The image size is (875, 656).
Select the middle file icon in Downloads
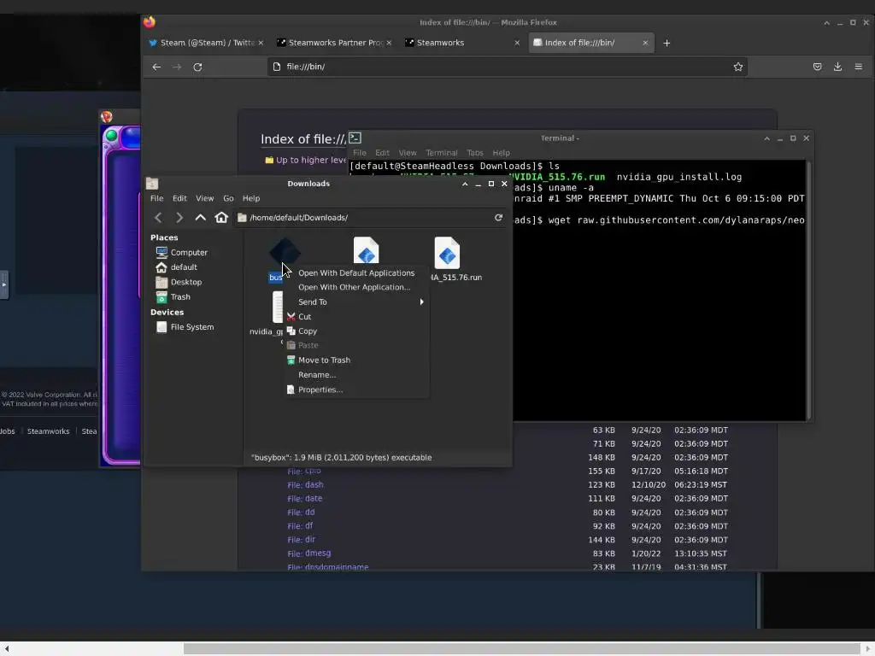point(366,250)
